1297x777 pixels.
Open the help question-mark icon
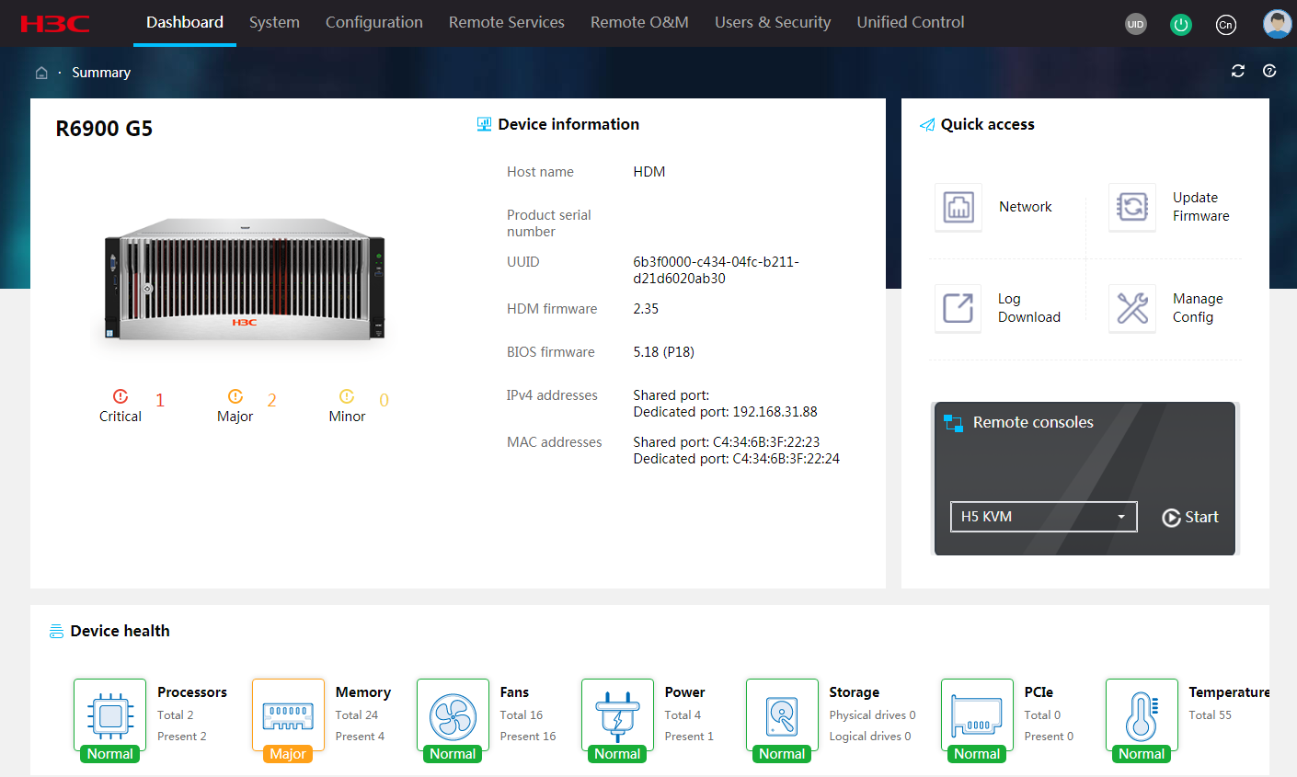[x=1269, y=71]
